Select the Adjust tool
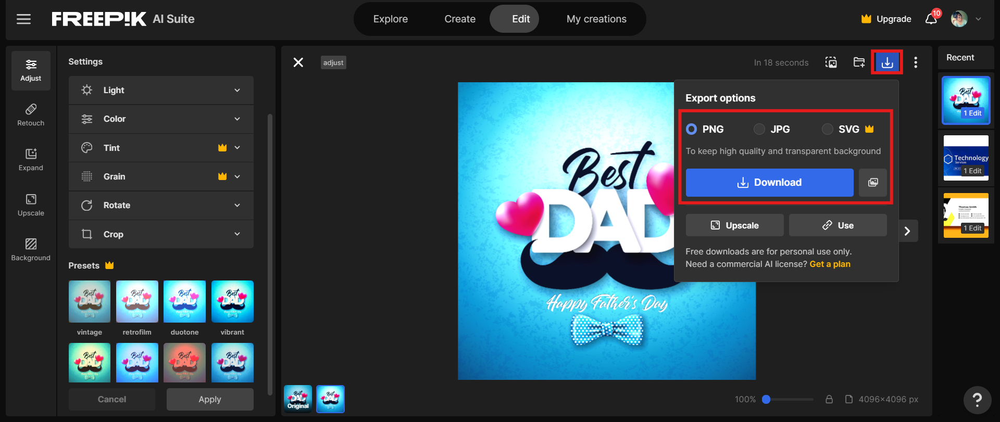Image resolution: width=1000 pixels, height=422 pixels. (x=31, y=70)
